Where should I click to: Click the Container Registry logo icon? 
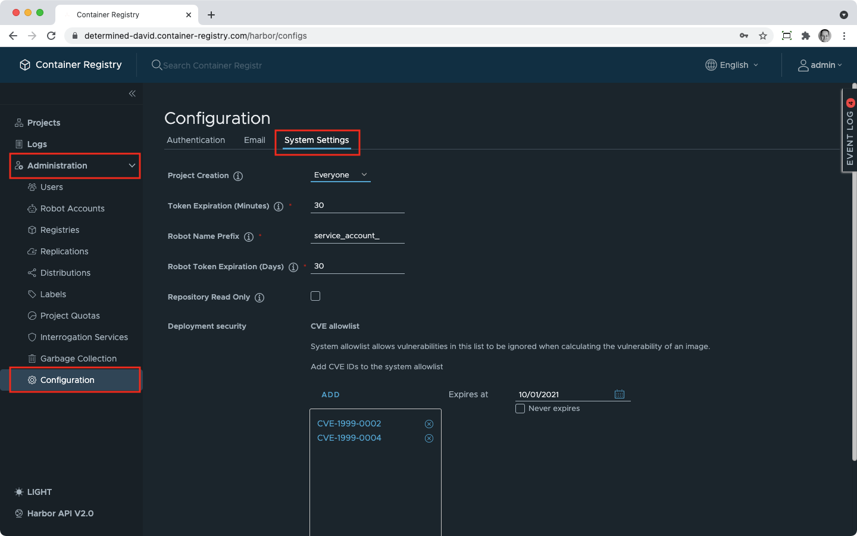[25, 65]
